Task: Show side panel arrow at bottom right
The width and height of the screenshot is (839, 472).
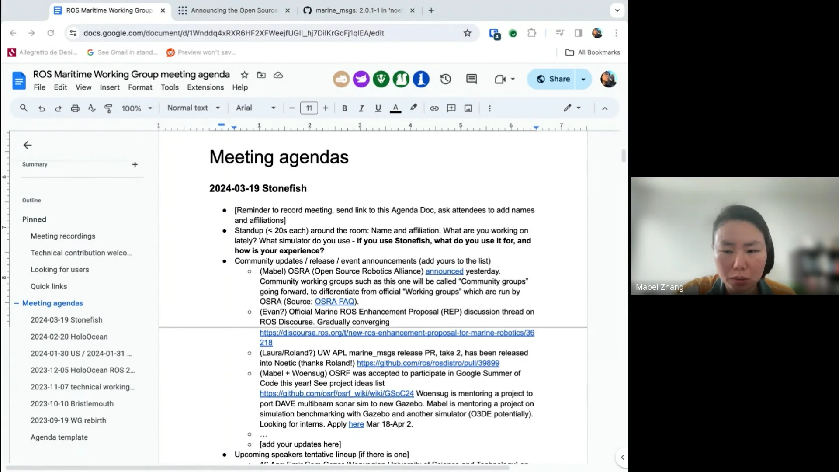Action: 622,457
